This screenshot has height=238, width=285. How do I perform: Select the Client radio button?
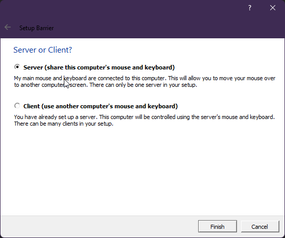(17, 106)
